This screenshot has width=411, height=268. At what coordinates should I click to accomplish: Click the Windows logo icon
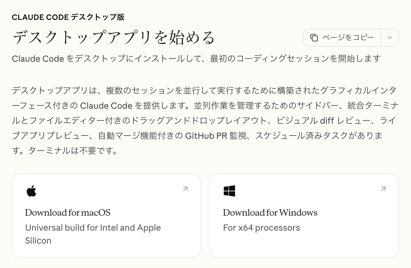(229, 191)
